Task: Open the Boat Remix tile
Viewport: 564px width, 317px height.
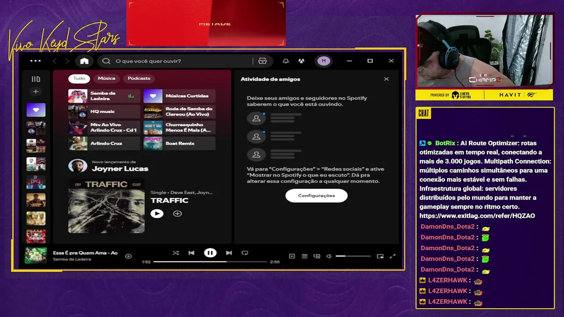Action: (x=179, y=144)
